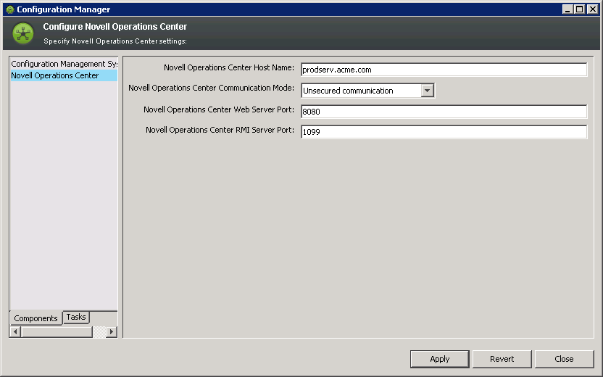Click the RMI Server Port field
Screen dimensions: 603x377
click(x=444, y=132)
